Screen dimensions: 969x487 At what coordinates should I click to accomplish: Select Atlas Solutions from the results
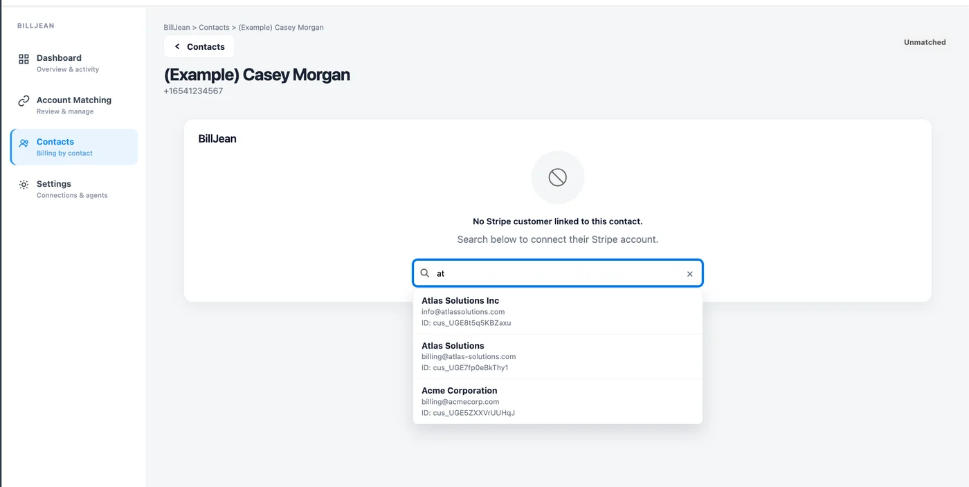click(558, 356)
